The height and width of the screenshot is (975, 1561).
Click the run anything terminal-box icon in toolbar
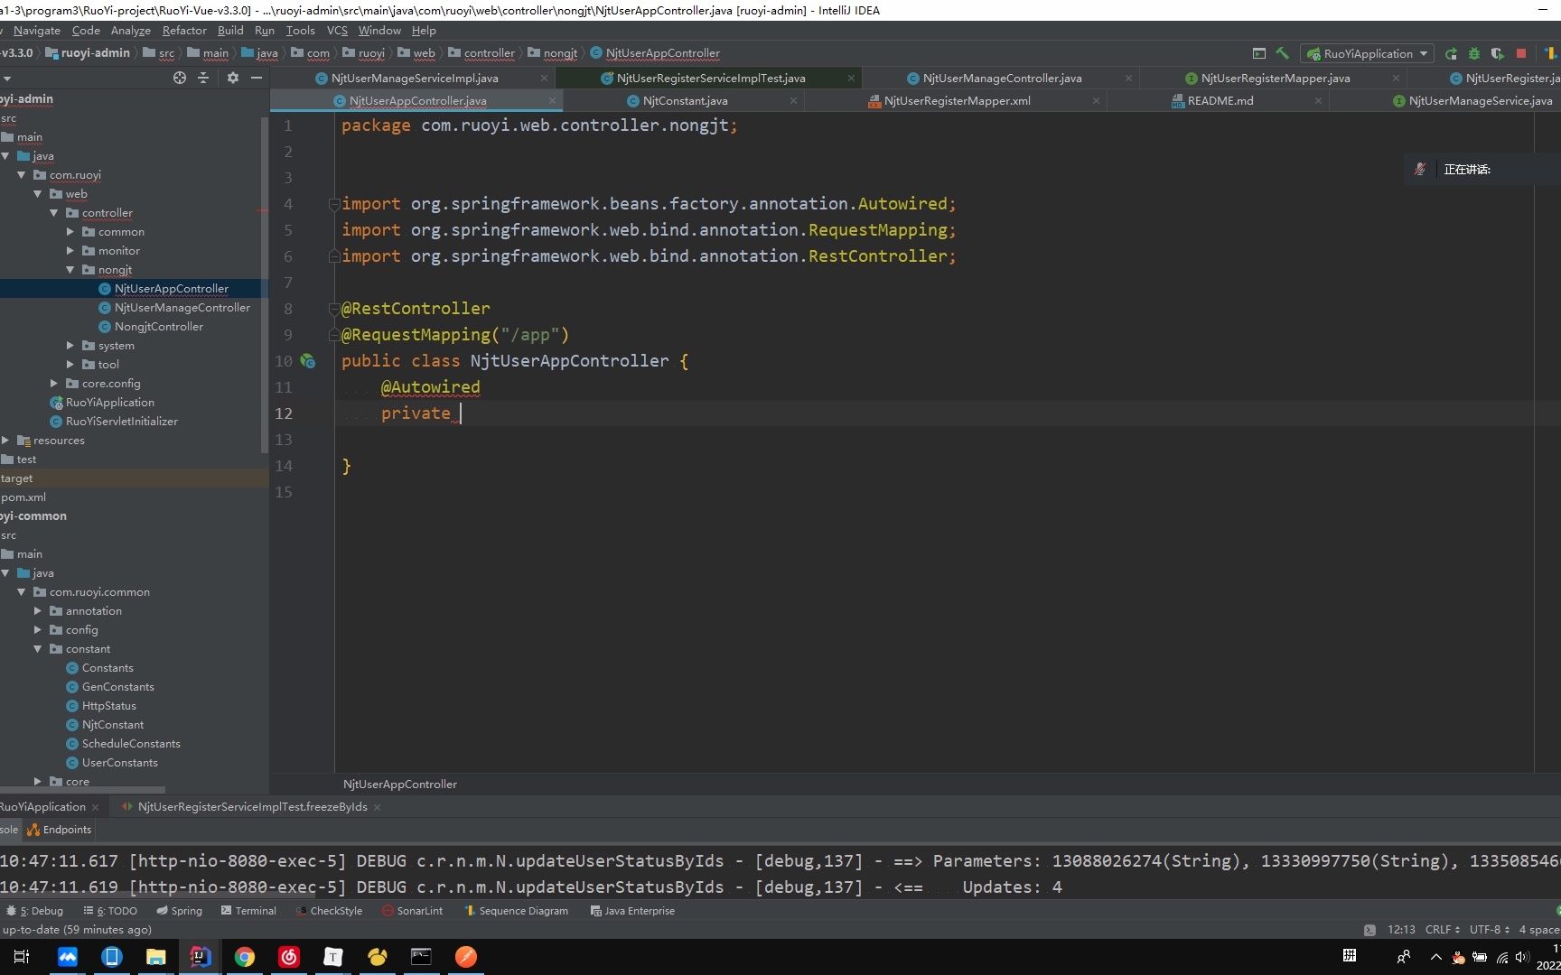pos(1259,53)
